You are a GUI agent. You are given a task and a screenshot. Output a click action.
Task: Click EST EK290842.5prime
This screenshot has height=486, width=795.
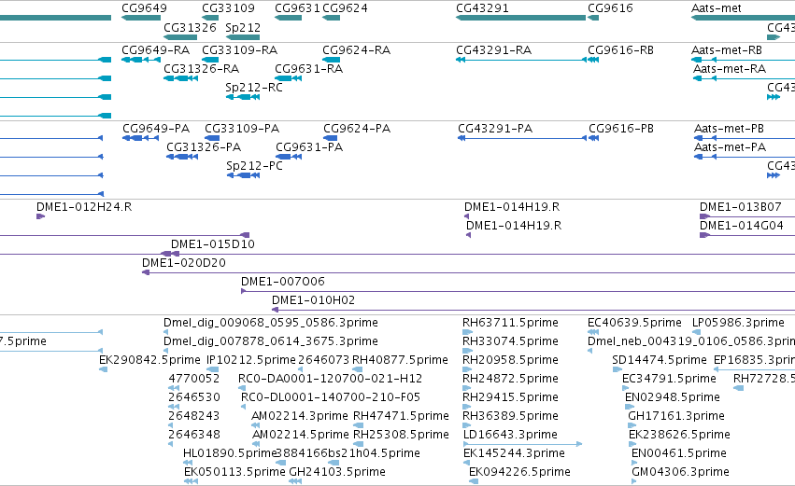150,360
